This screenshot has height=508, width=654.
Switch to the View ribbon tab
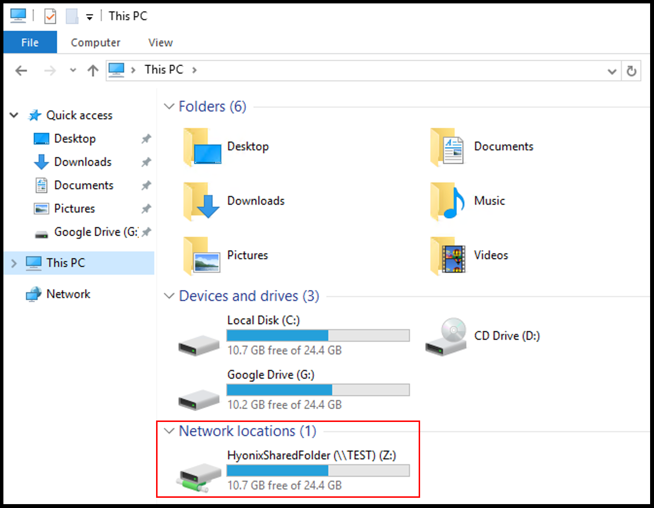coord(160,43)
